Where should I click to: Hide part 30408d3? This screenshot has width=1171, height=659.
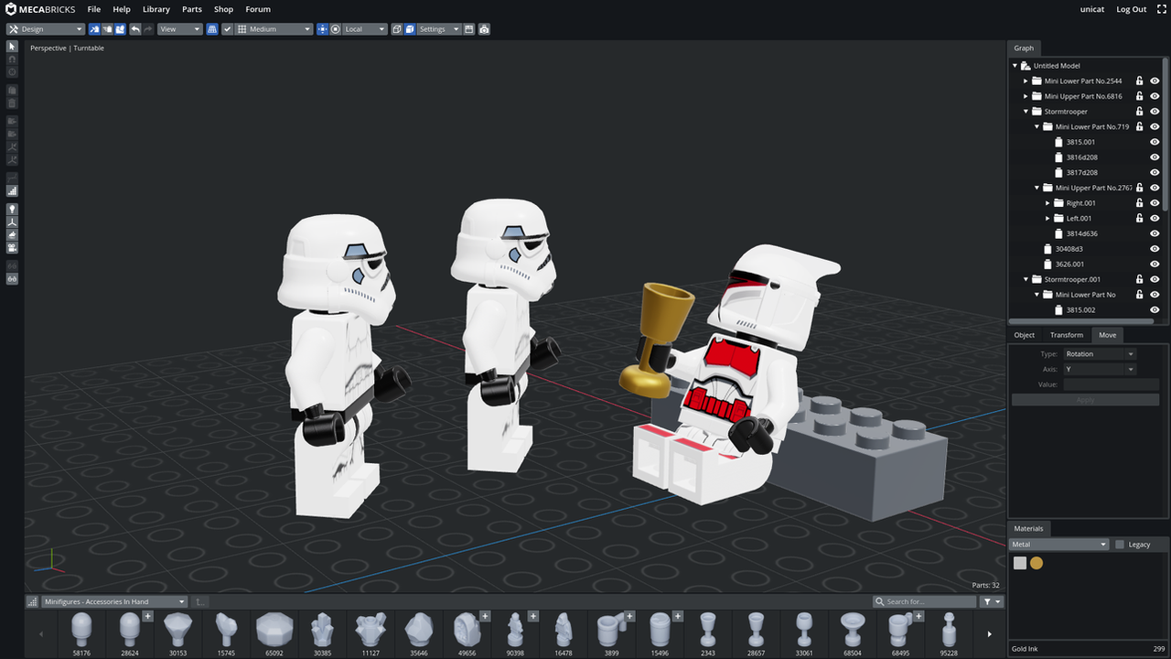(1155, 249)
